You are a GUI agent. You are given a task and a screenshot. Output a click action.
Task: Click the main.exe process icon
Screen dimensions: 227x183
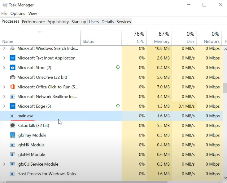(x=12, y=116)
